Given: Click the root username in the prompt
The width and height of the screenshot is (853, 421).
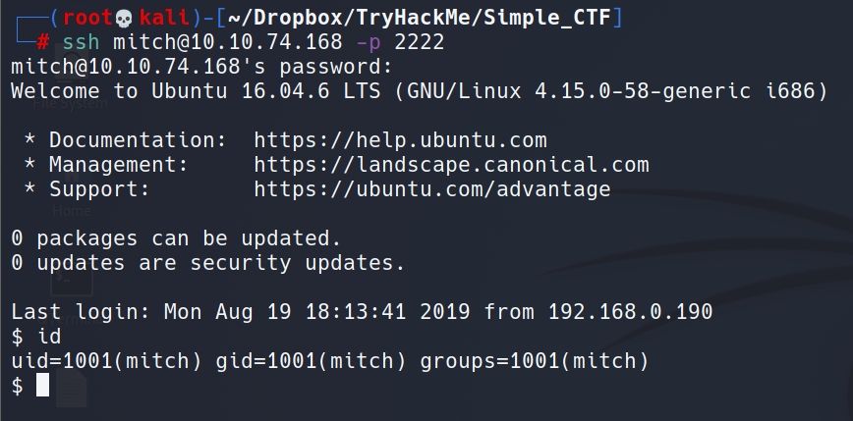Looking at the screenshot, I should (x=86, y=18).
